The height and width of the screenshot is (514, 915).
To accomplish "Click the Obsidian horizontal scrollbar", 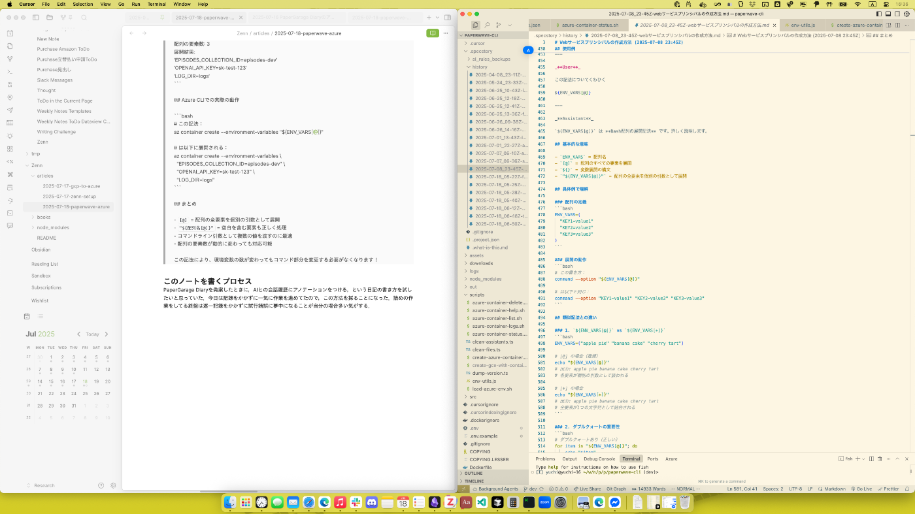I will pos(229,490).
